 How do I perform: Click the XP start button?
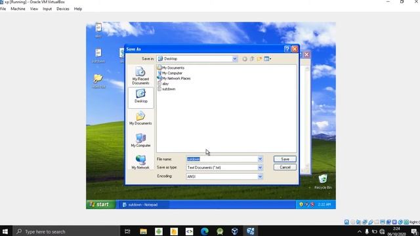point(100,205)
